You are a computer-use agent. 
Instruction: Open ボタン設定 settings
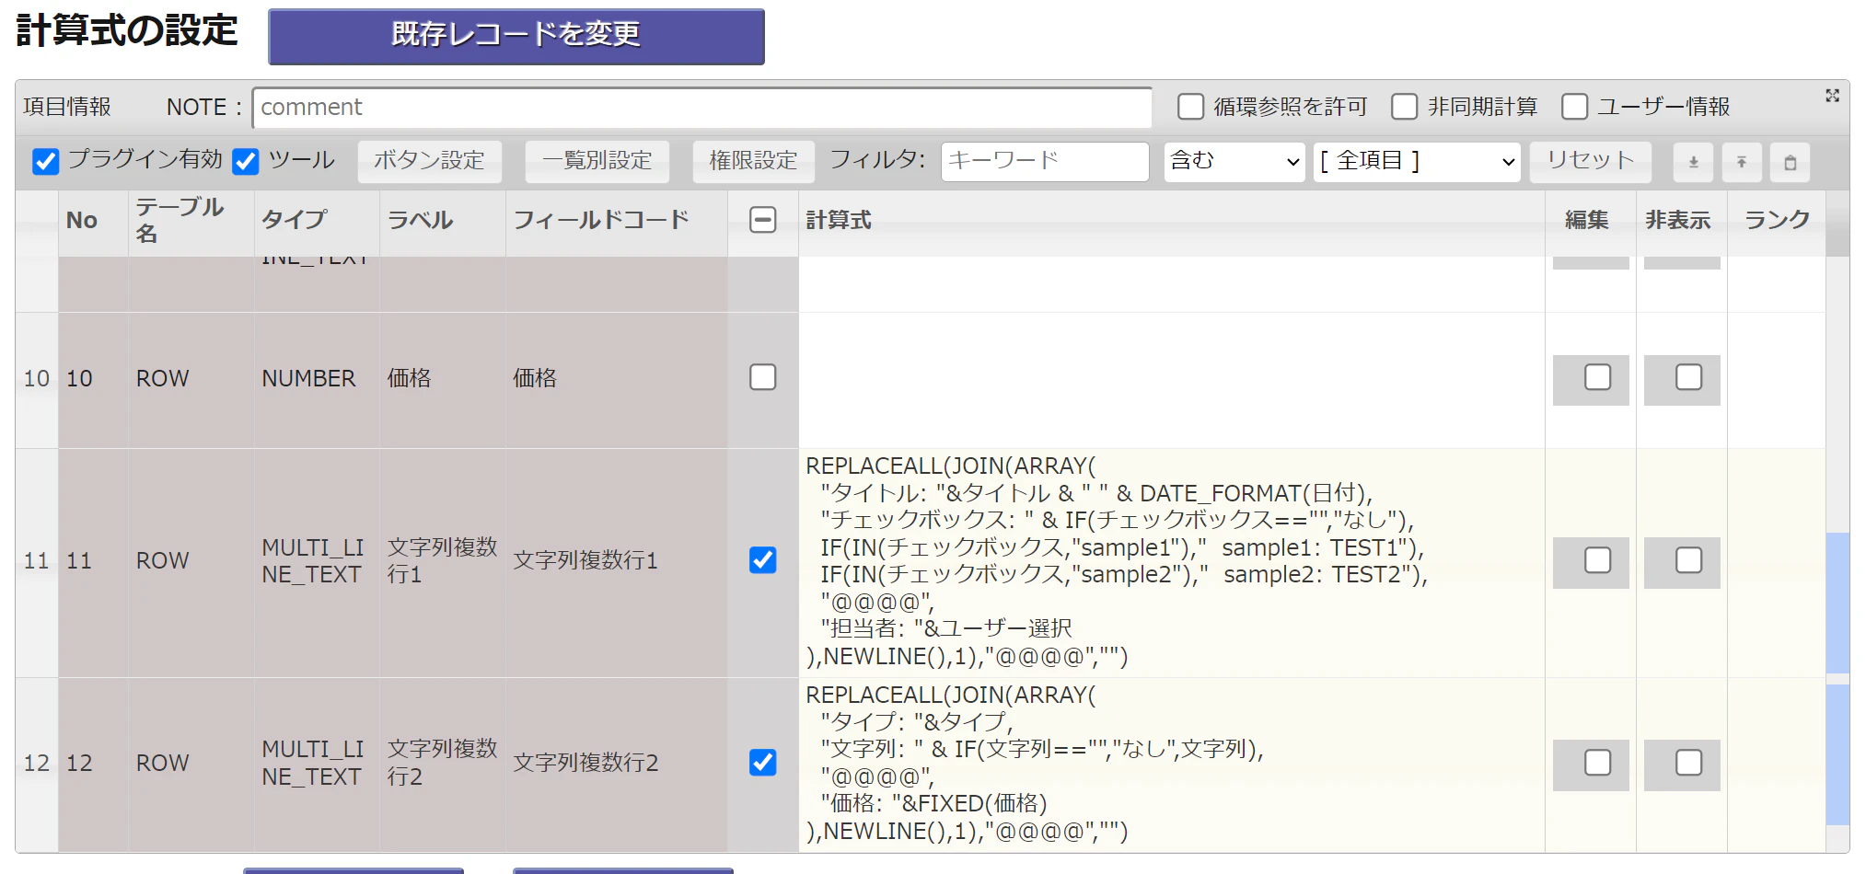click(429, 161)
